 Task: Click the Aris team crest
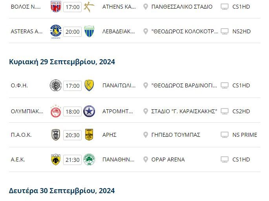click(x=89, y=135)
